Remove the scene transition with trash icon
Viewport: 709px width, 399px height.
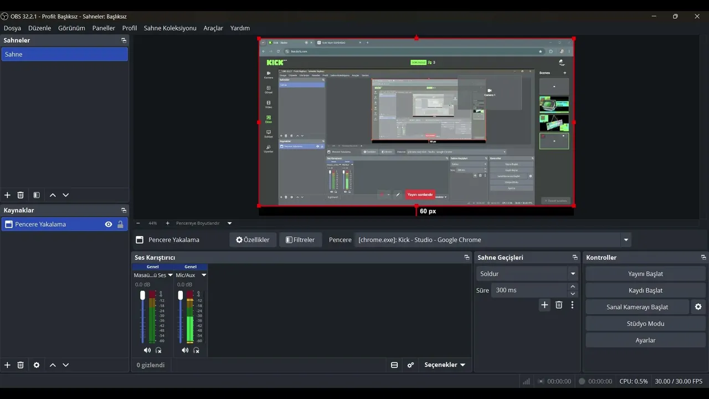tap(559, 305)
